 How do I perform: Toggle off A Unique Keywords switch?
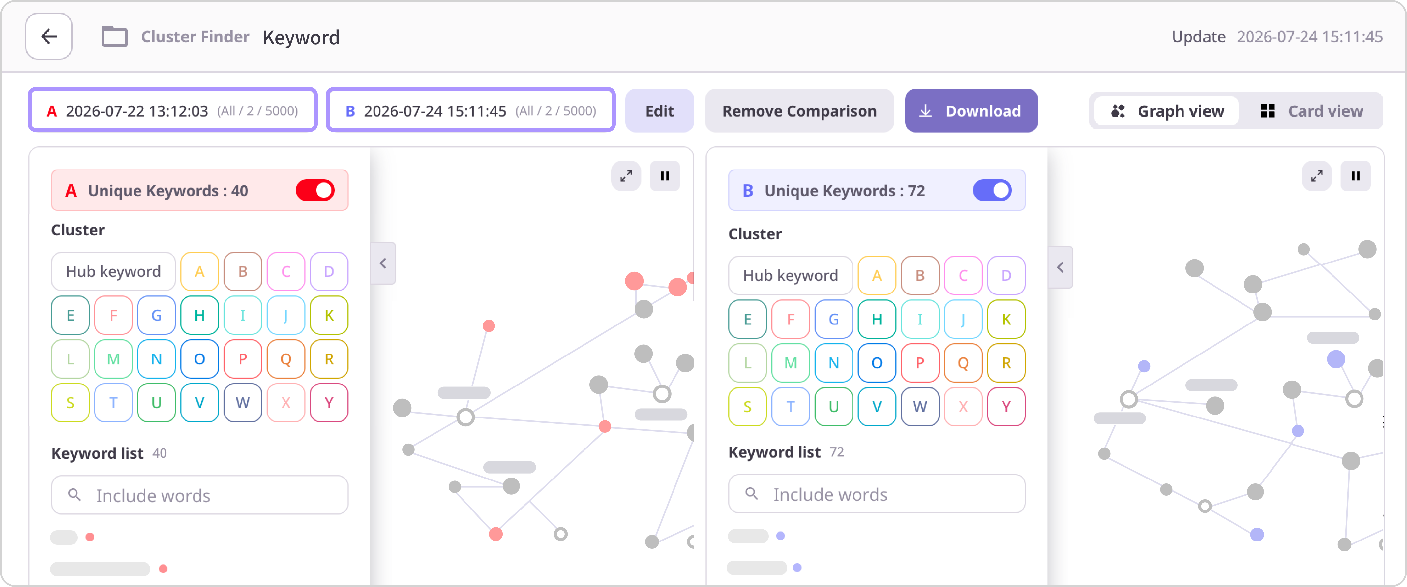[x=315, y=190]
